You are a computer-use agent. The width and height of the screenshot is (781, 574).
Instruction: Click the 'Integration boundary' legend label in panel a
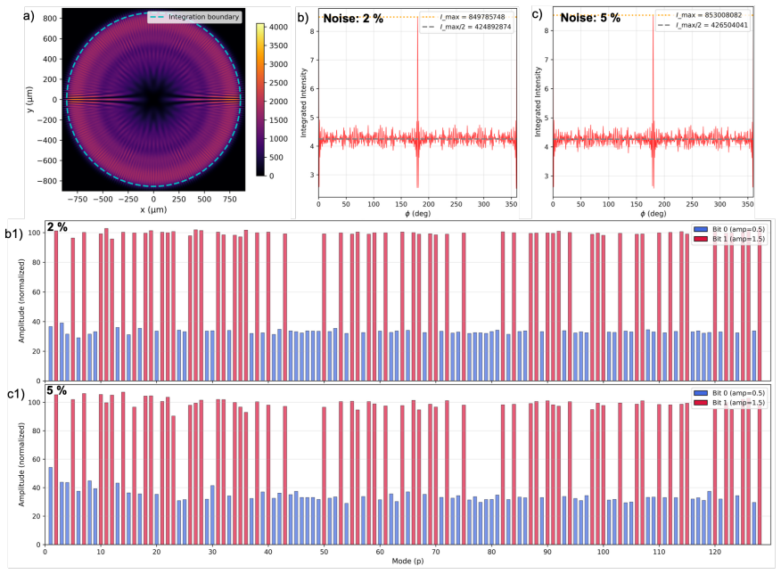(203, 17)
